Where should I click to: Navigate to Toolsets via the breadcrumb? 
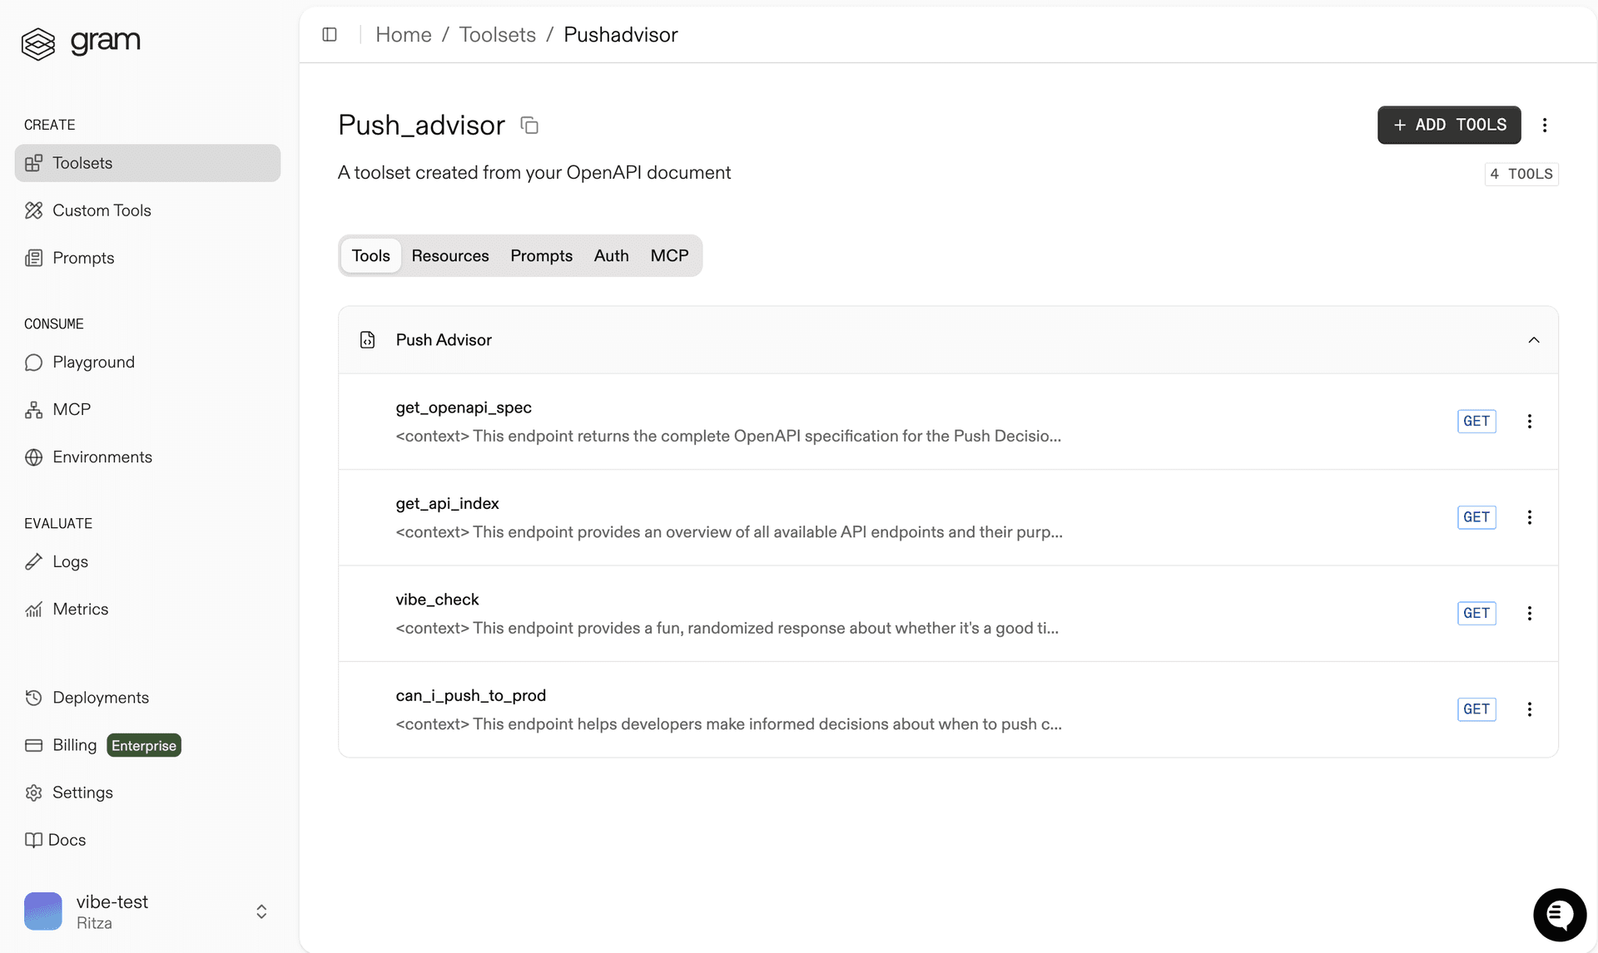tap(498, 34)
